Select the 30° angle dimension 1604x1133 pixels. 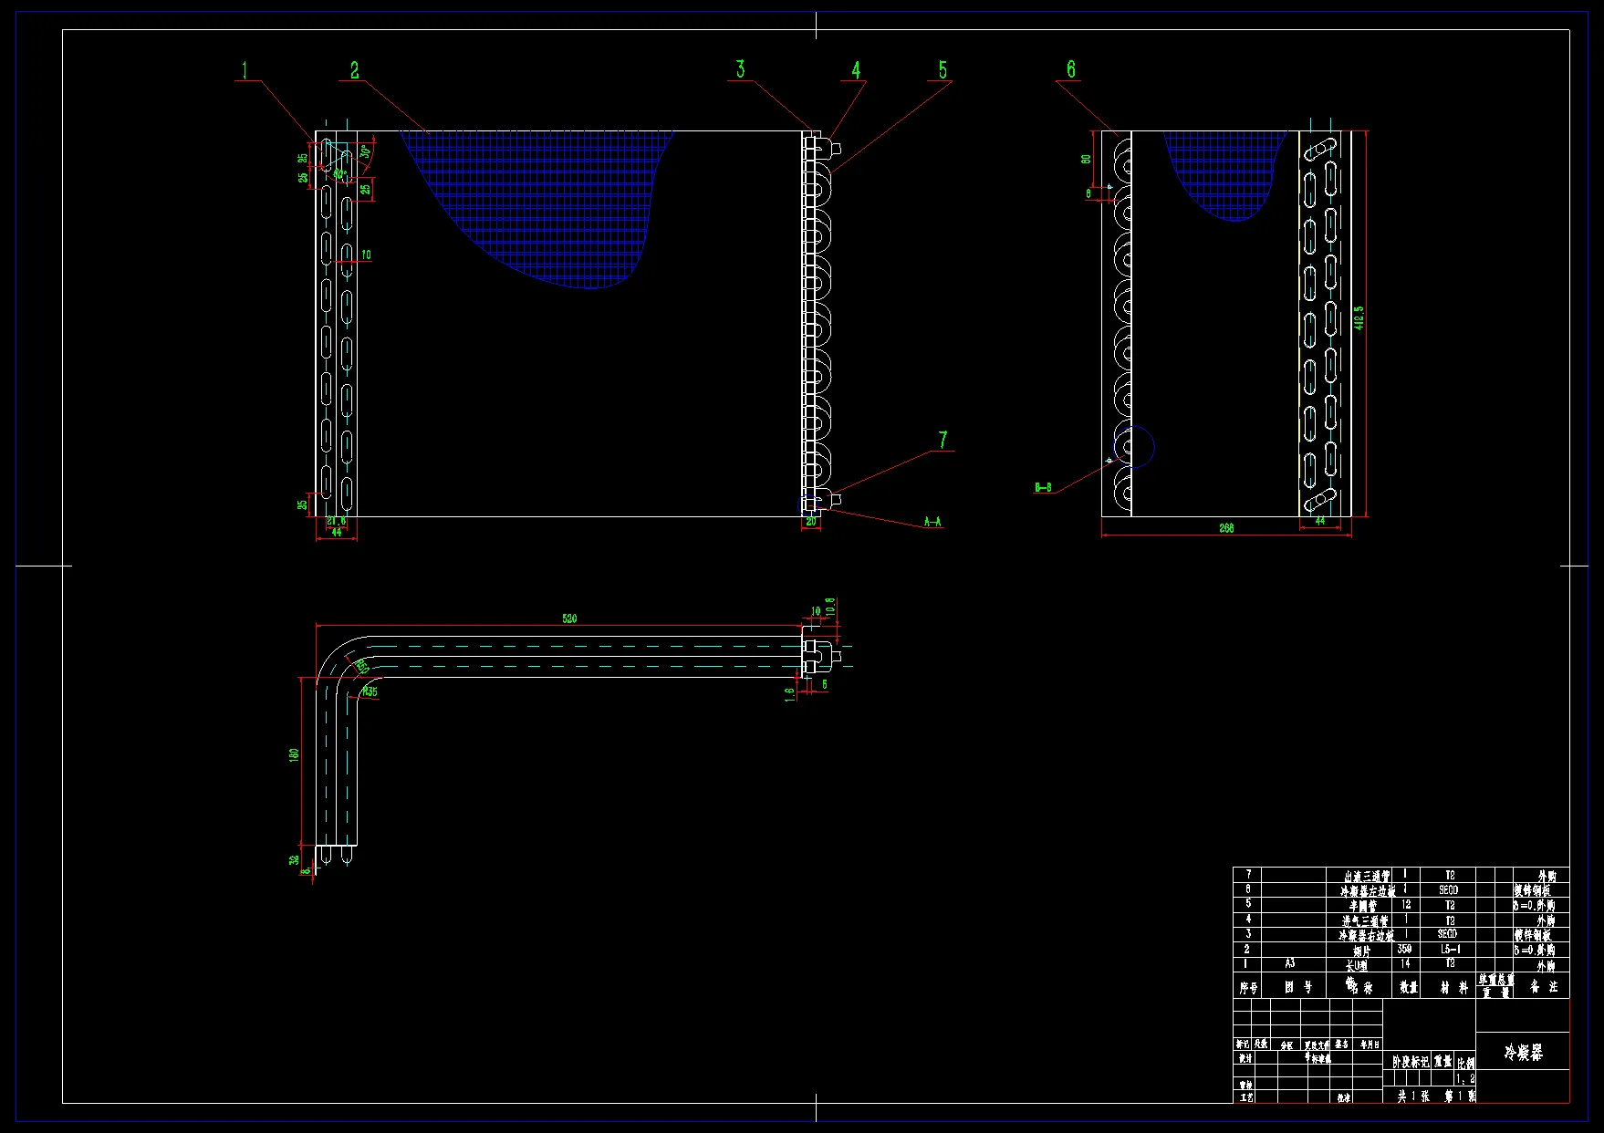pos(365,151)
